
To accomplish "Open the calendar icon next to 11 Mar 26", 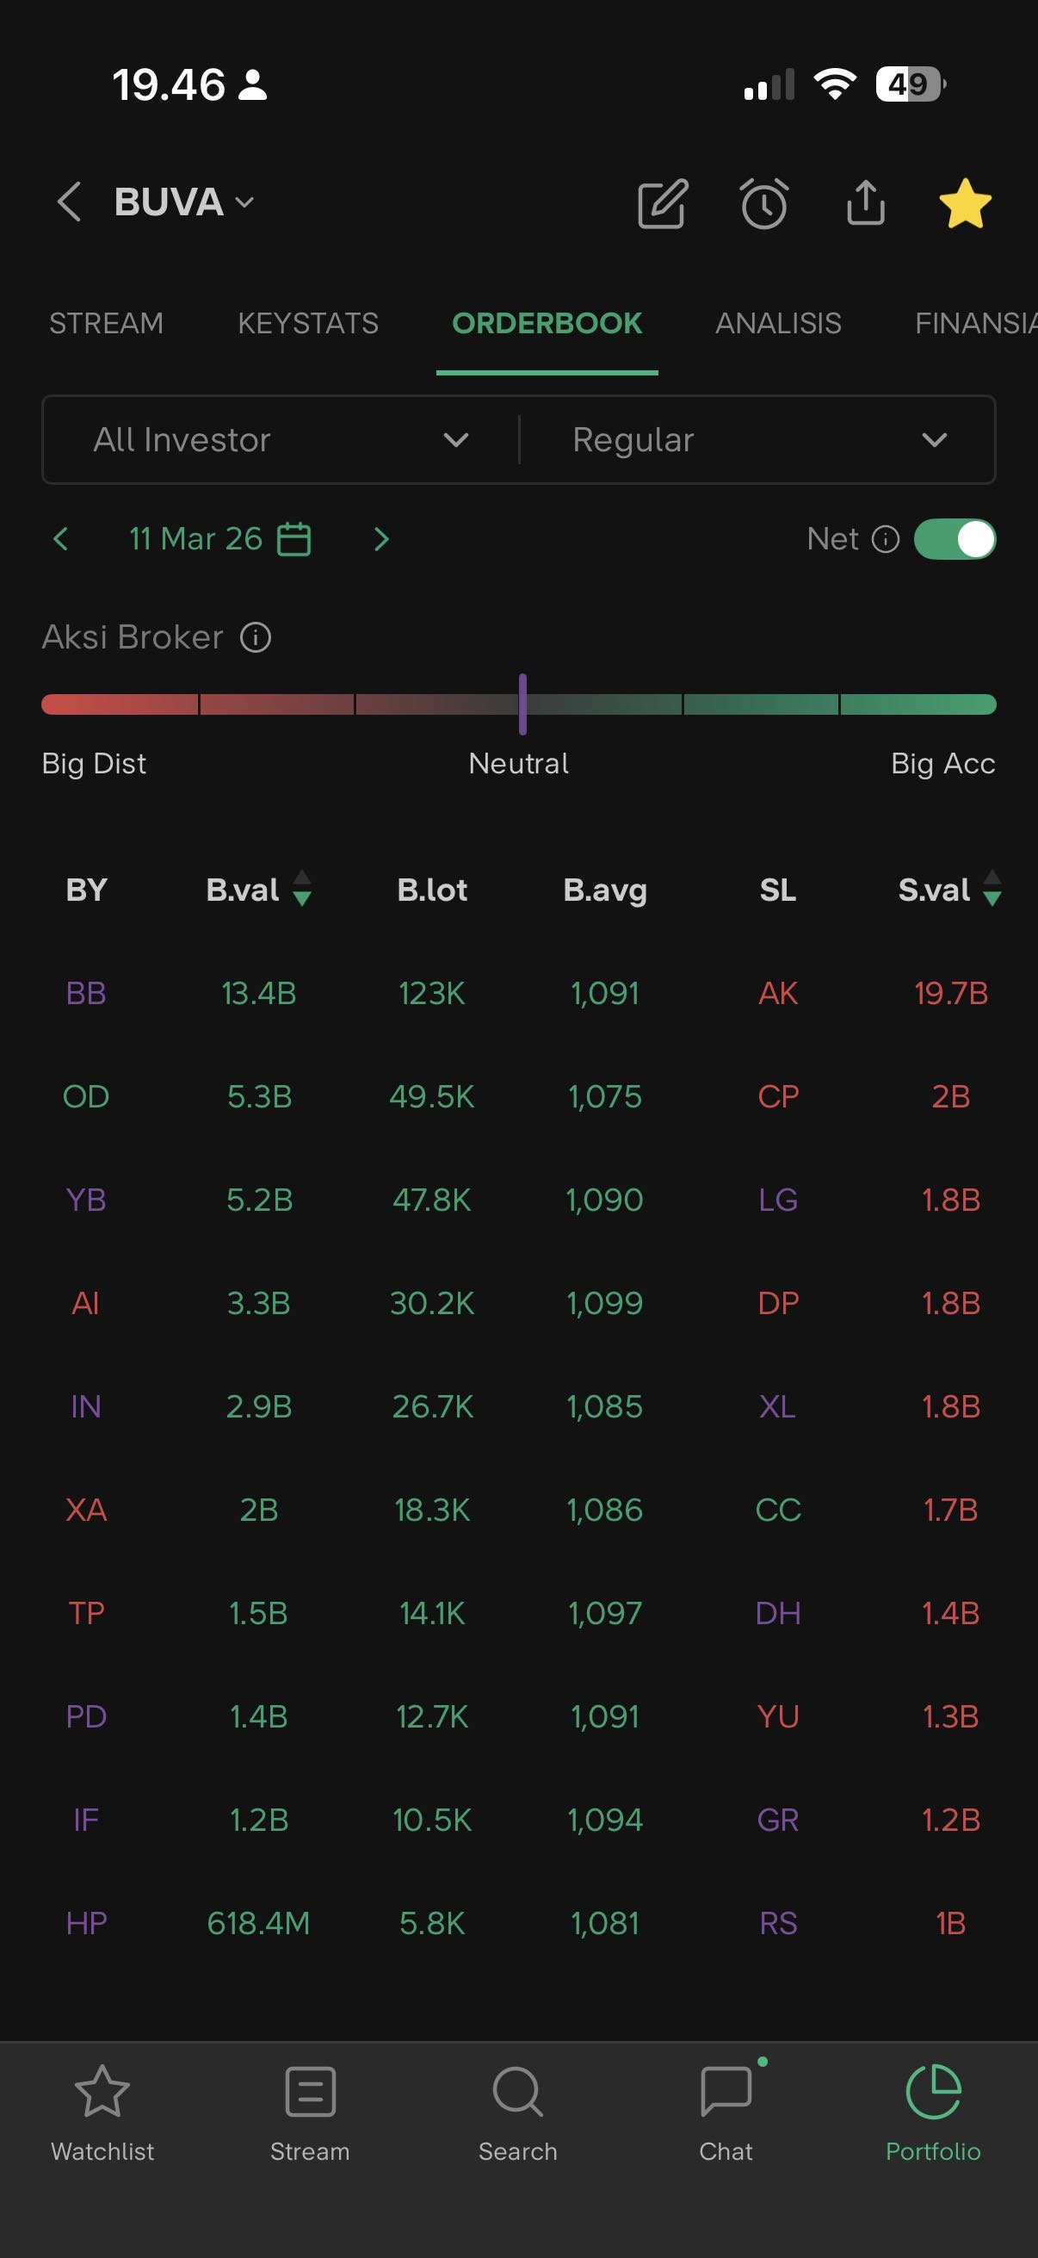I will tap(293, 538).
